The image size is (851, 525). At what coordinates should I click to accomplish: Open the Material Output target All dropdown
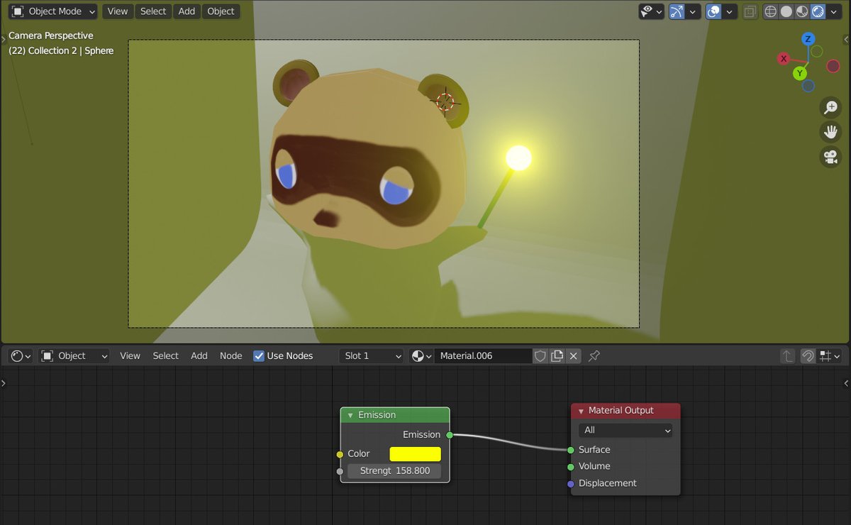click(625, 430)
